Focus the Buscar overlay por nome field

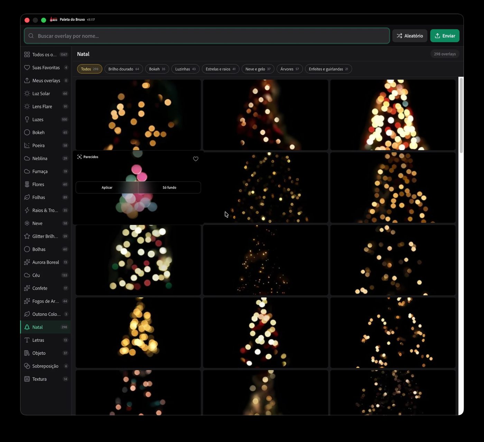pyautogui.click(x=207, y=36)
